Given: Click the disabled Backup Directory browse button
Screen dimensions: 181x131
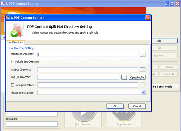Looking at the screenshot, I should (142, 85).
